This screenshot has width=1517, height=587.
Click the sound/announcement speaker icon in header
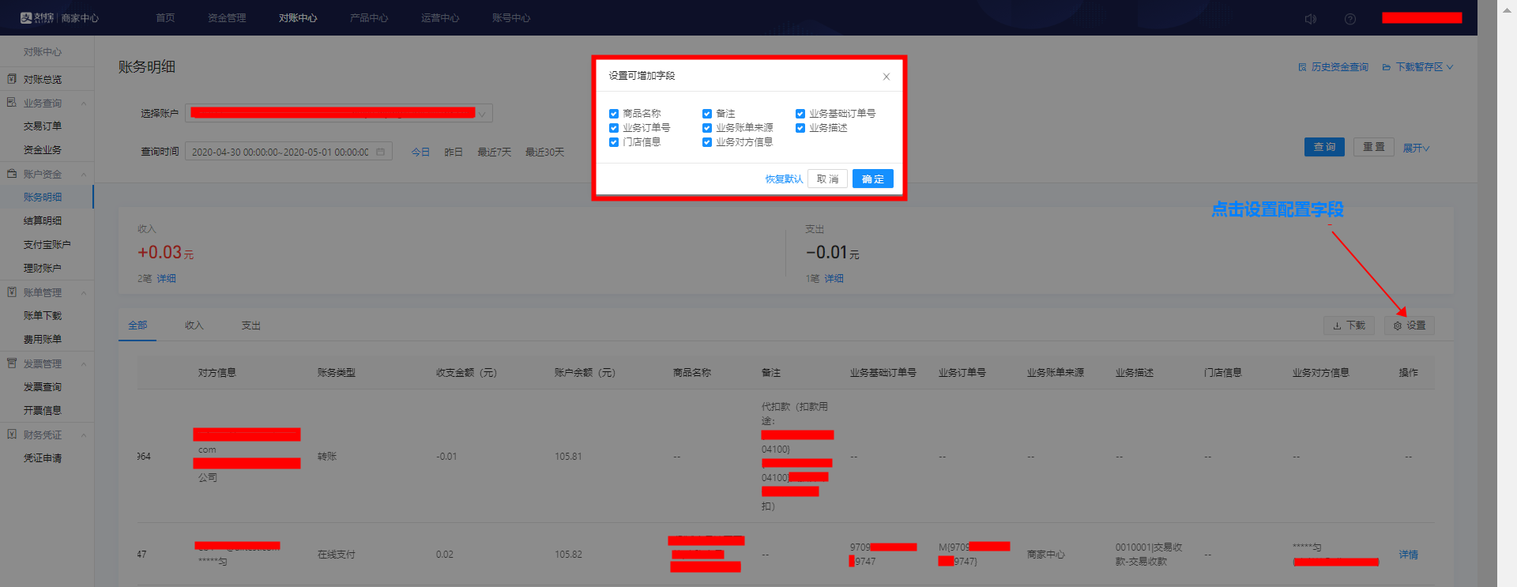pyautogui.click(x=1311, y=19)
